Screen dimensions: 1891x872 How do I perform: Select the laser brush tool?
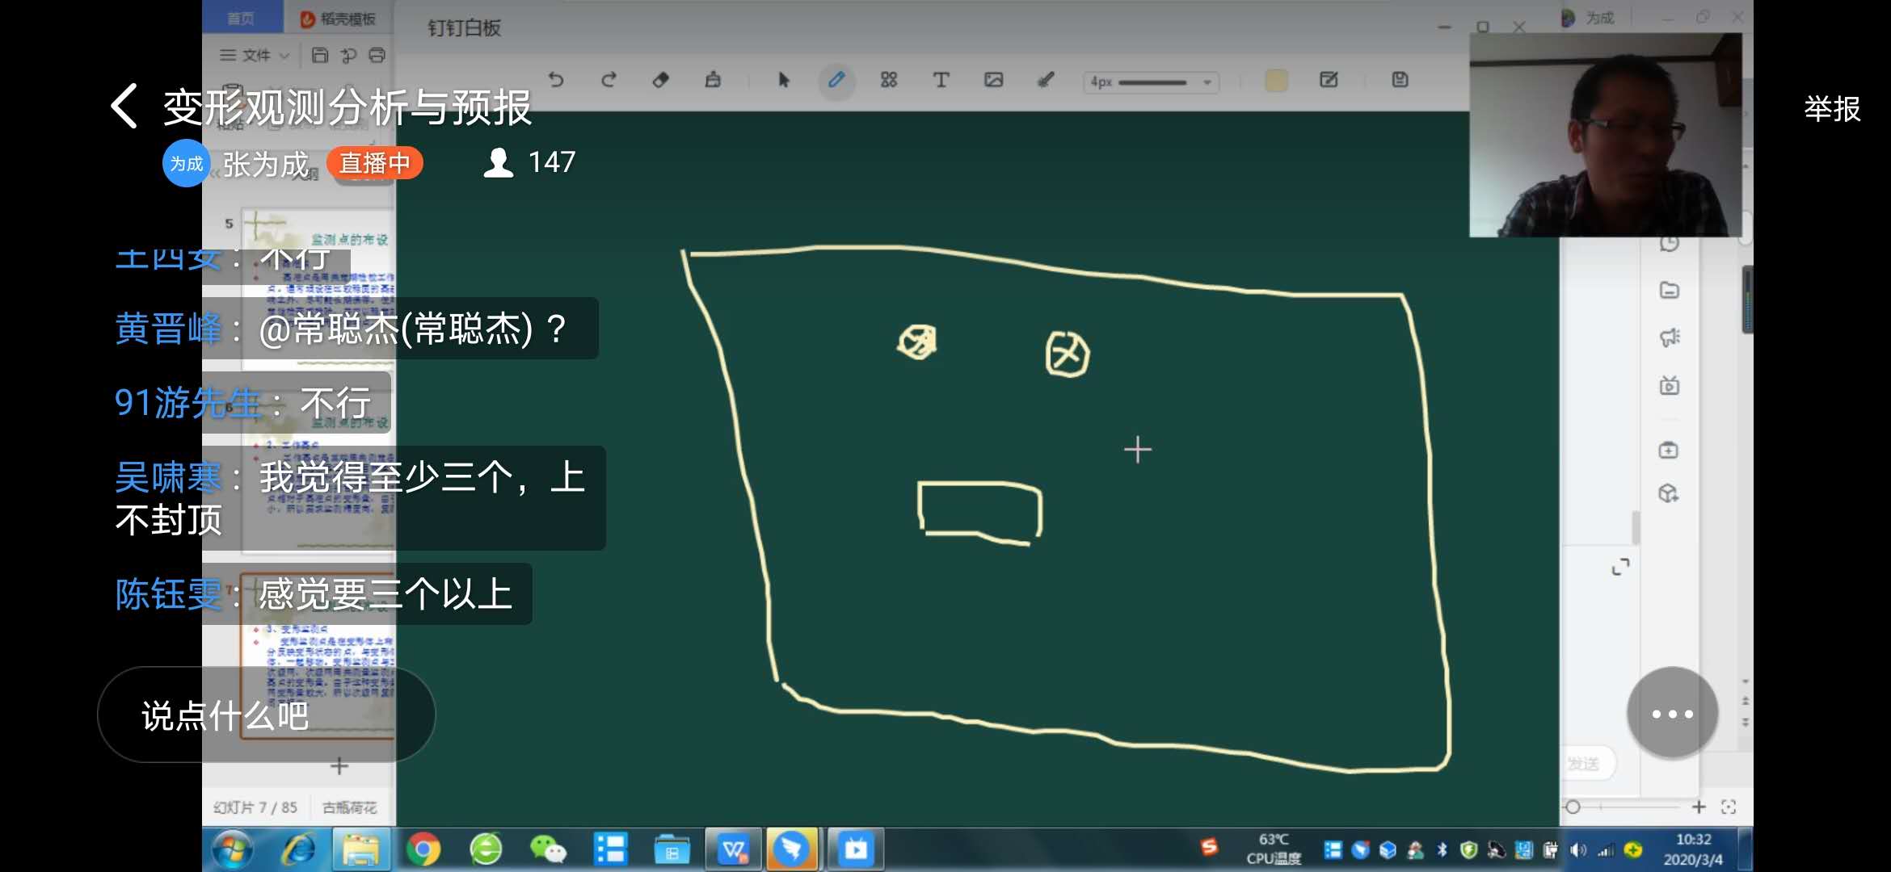pos(1046,80)
